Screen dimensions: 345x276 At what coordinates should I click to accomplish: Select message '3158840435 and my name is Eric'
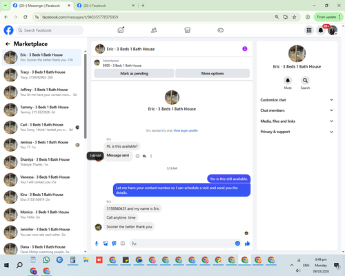(x=132, y=208)
